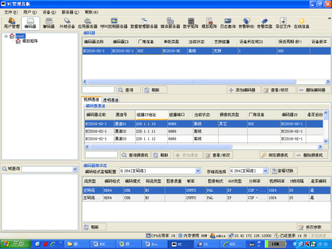
Task: Open the 数字矩阵 toolbar icon
Action: (x=191, y=23)
